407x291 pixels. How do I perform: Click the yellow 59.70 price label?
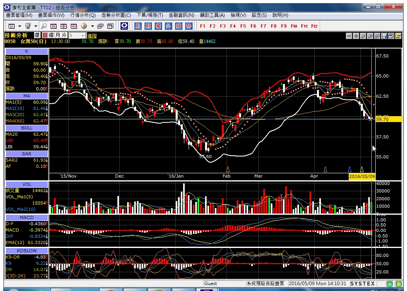point(389,119)
